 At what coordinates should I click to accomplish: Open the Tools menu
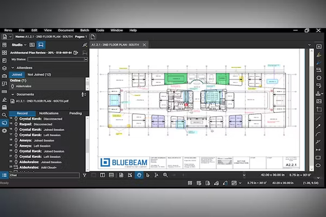pyautogui.click(x=100, y=30)
